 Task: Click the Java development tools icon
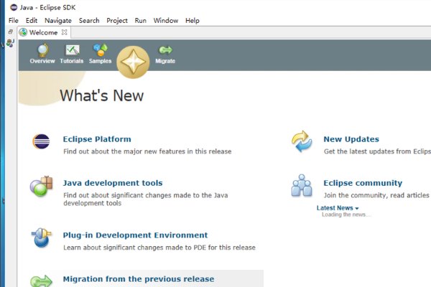41,186
